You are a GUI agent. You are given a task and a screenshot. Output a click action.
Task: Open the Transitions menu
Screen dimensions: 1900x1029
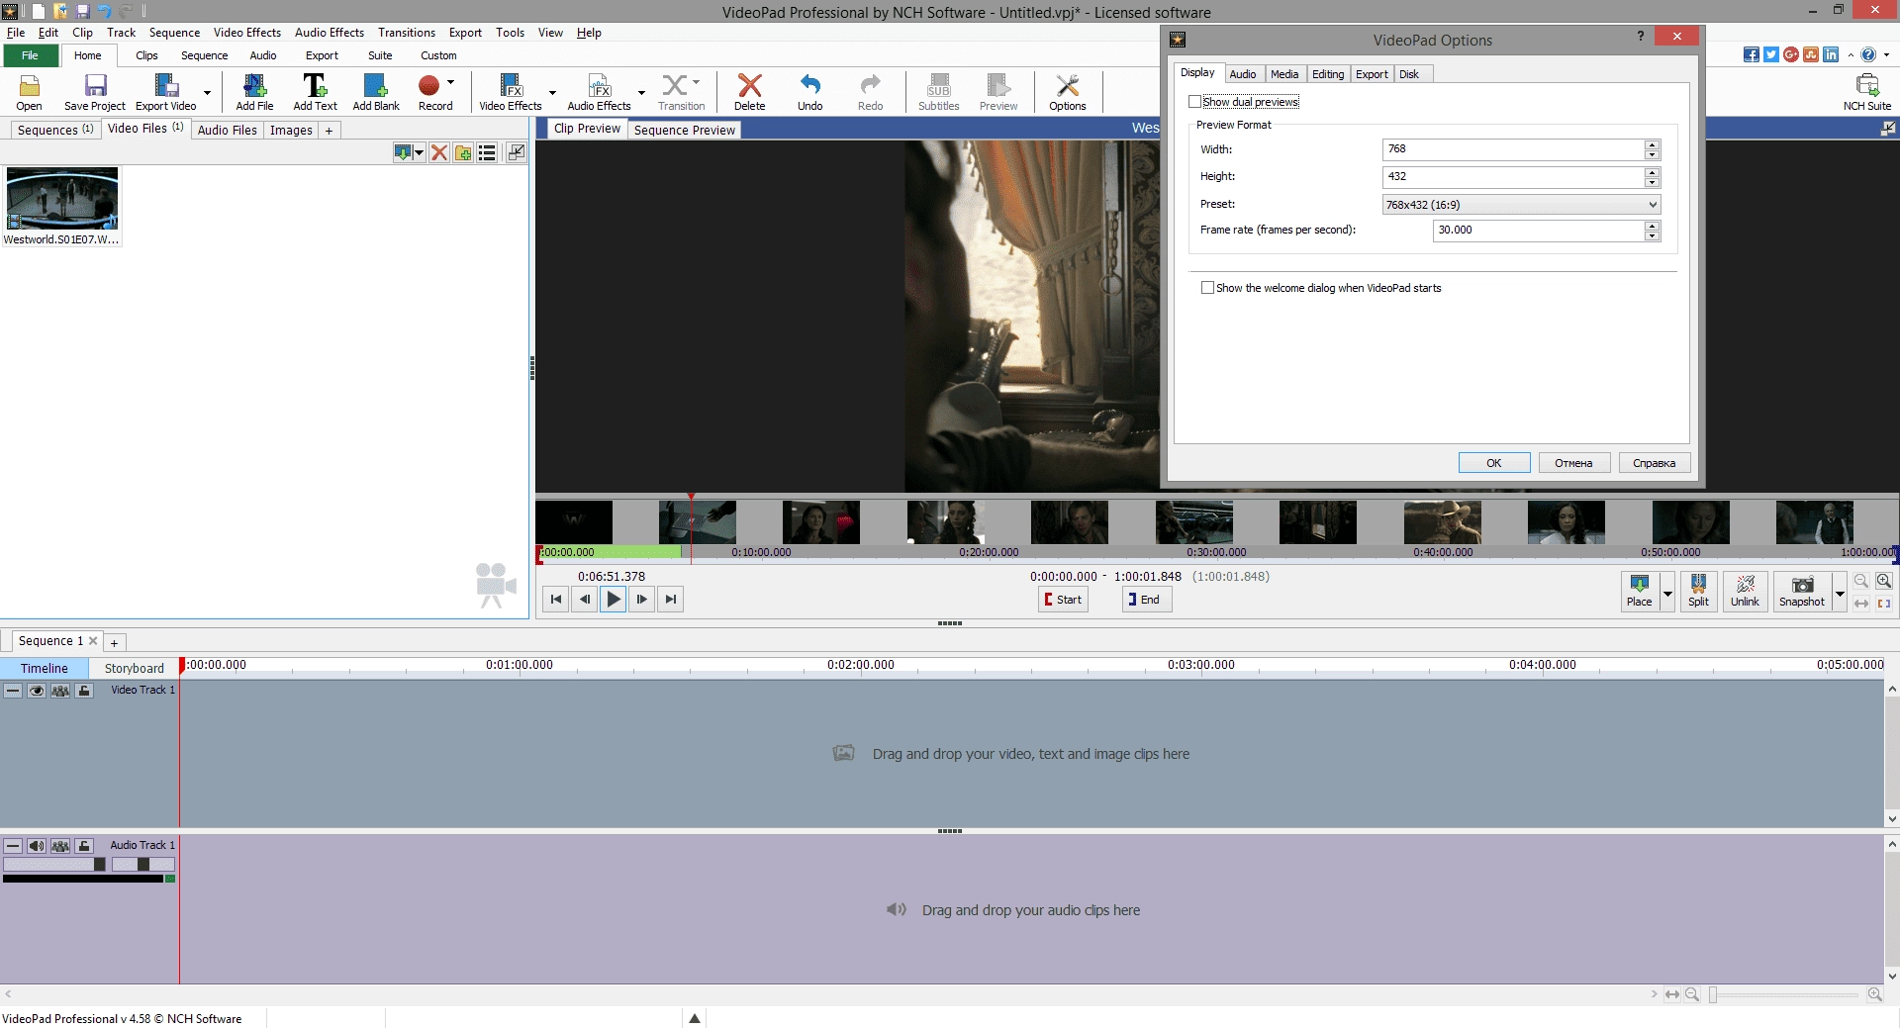tap(406, 33)
